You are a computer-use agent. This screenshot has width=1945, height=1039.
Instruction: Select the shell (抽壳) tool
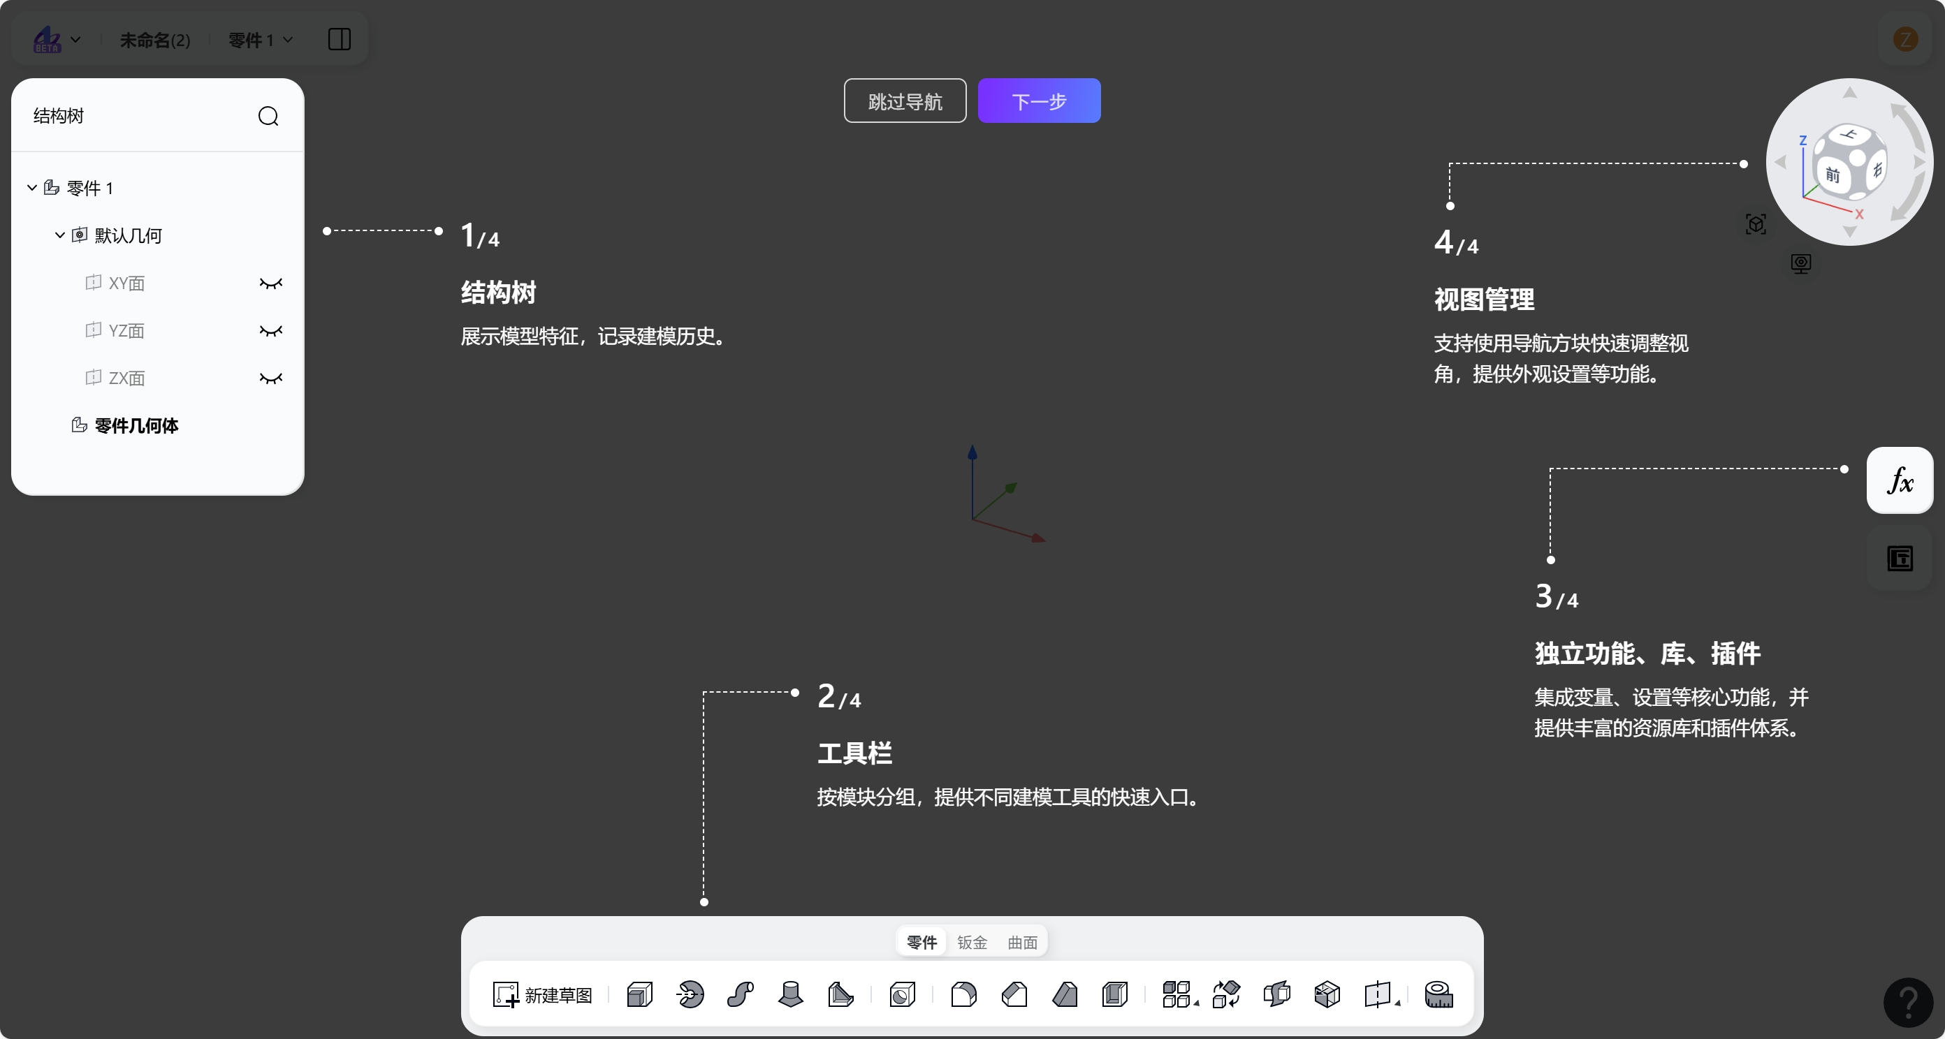coord(1115,994)
